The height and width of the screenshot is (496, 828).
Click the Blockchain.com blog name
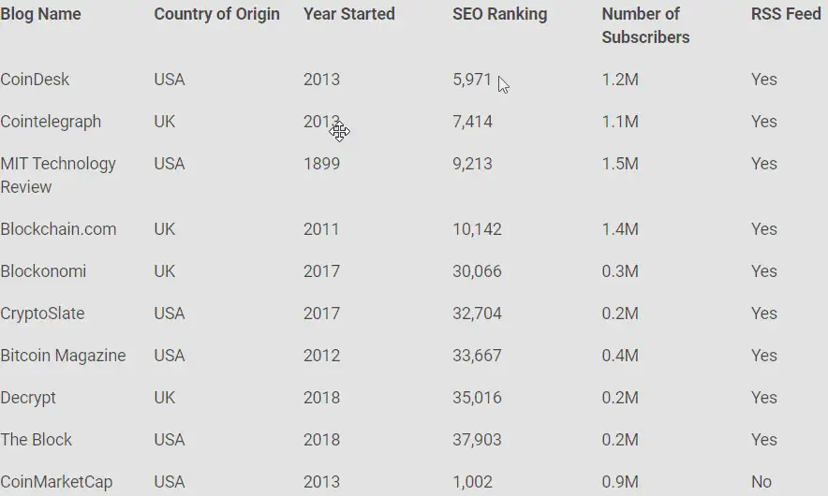[58, 229]
